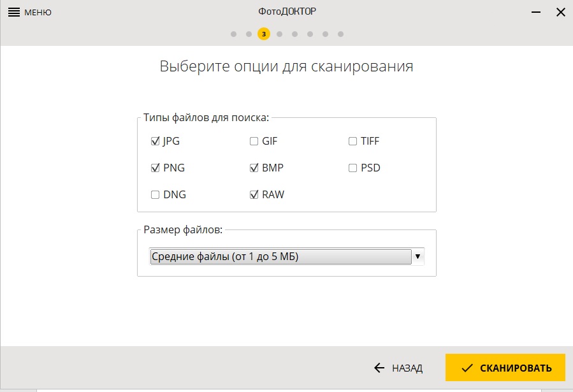Open the file size dropdown arrow
Screen dimensions: 573x392
(417, 256)
